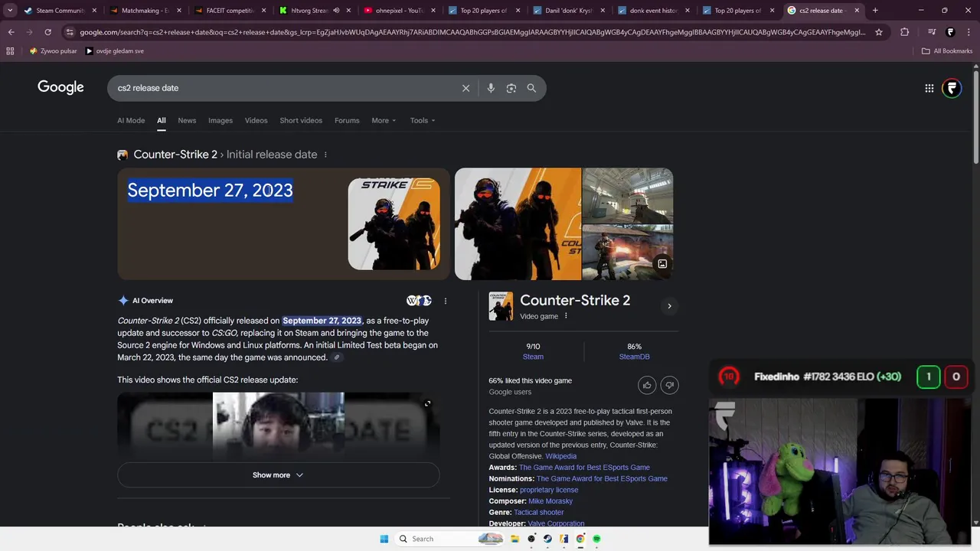
Task: Open Tactical shooter genre link
Action: tap(538, 513)
